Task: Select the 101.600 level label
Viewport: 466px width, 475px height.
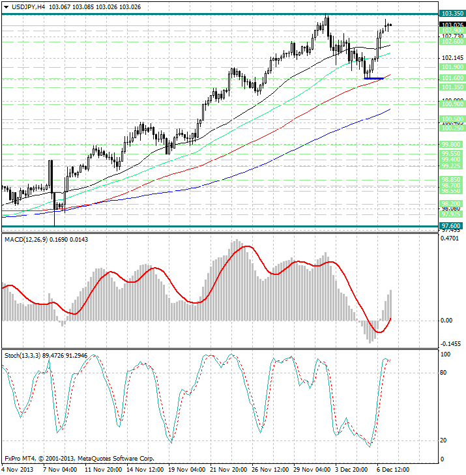Action: tap(452, 78)
